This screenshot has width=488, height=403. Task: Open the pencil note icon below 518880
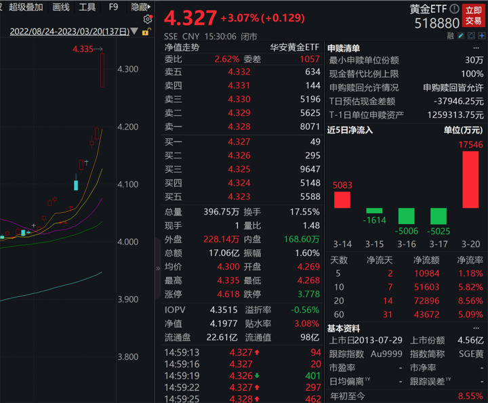pos(461,36)
